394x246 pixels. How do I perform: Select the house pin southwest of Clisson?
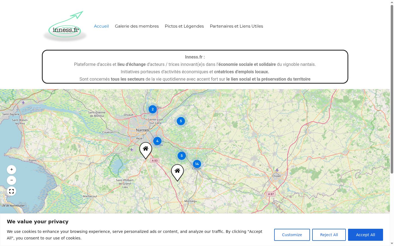click(x=177, y=172)
